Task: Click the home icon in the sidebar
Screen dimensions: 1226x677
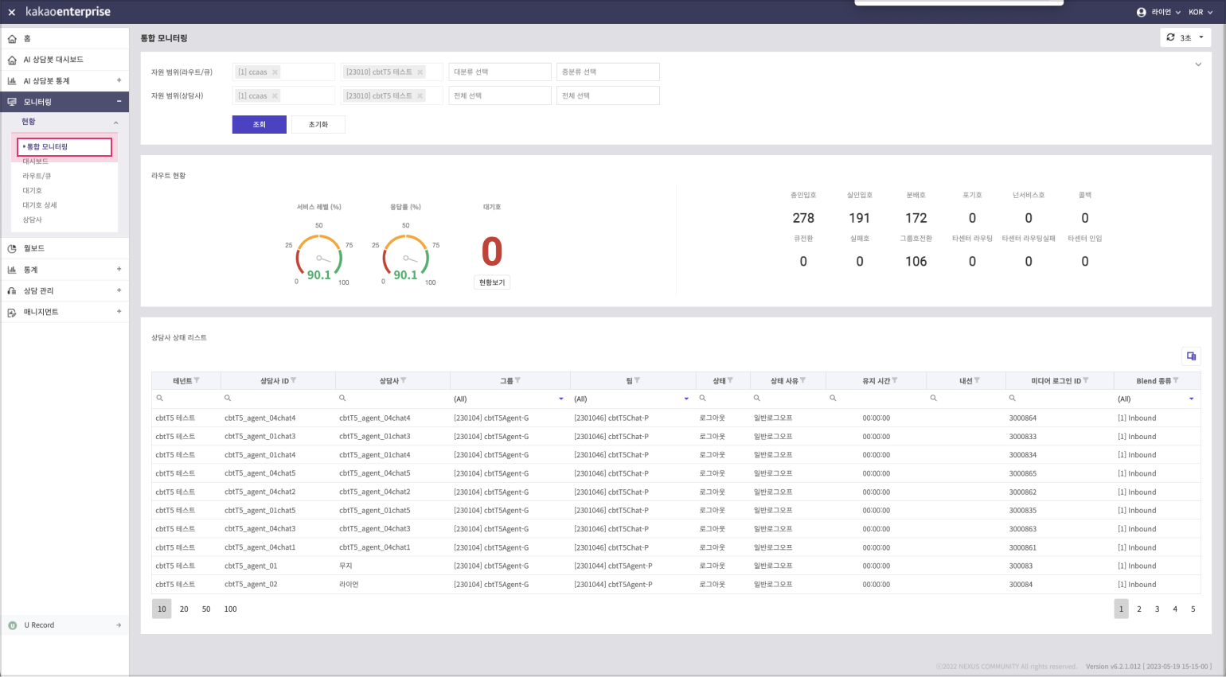Action: click(x=12, y=39)
